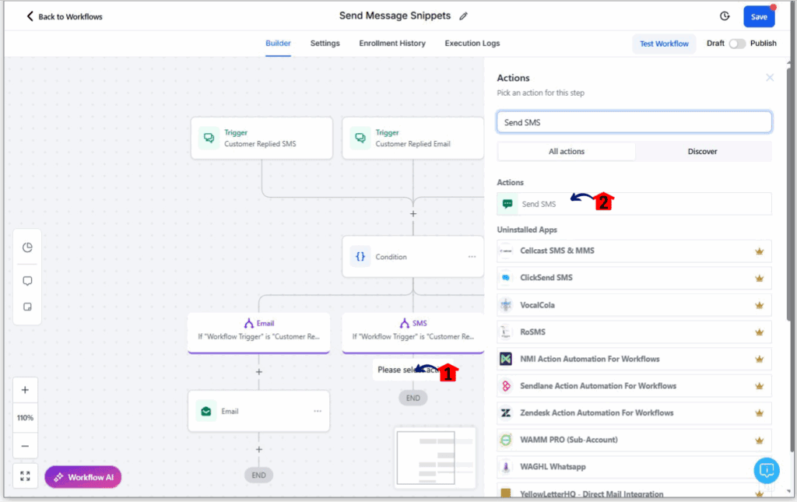The width and height of the screenshot is (797, 502).
Task: Open sticky note icon in canvas sidebar
Action: pos(27,307)
